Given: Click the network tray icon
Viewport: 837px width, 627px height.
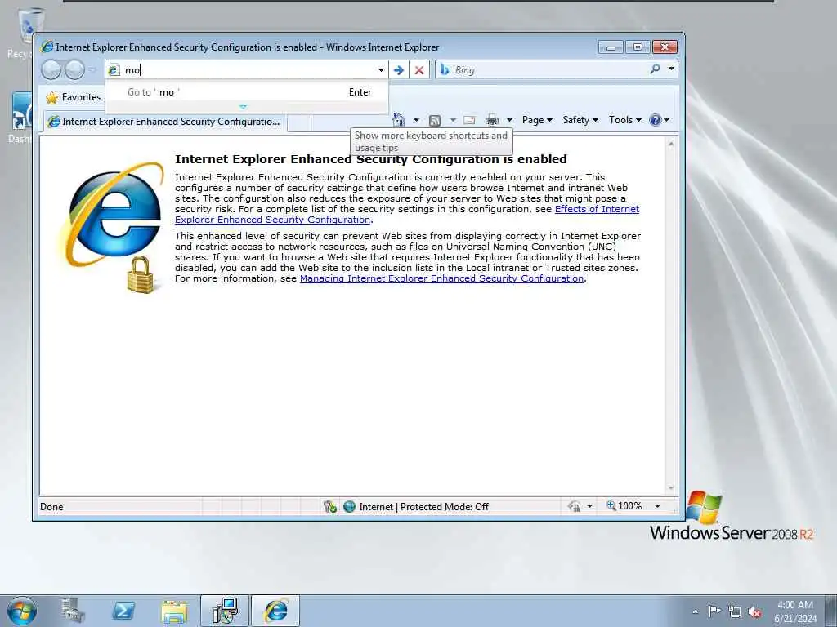Looking at the screenshot, I should (735, 611).
